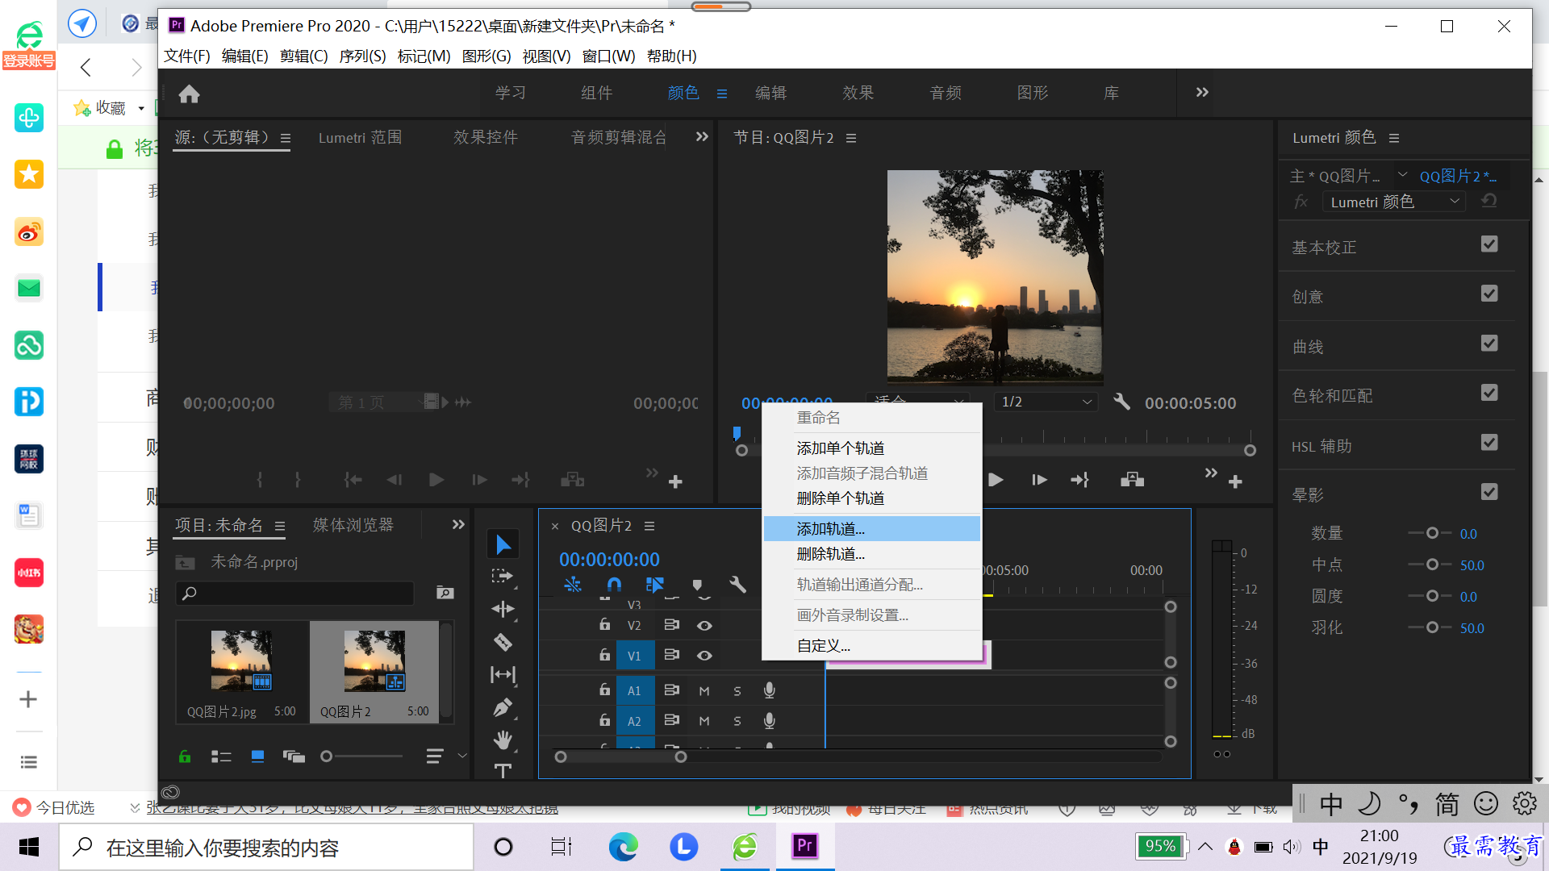Click the Home icon in workspace bar

[x=189, y=94]
